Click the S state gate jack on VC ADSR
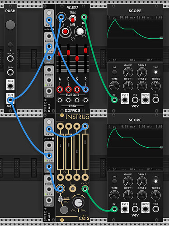Viewport: 169px width, 226px height. [77, 89]
